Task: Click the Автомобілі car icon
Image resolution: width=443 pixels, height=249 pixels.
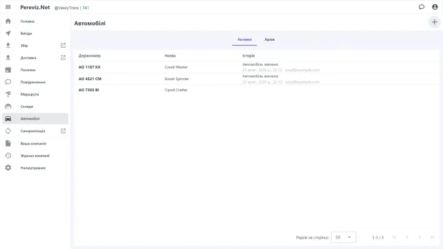Action: (x=8, y=118)
